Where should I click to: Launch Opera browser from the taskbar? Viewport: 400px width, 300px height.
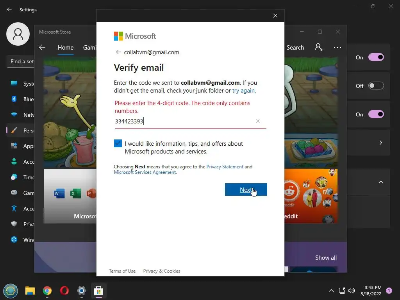(x=64, y=291)
